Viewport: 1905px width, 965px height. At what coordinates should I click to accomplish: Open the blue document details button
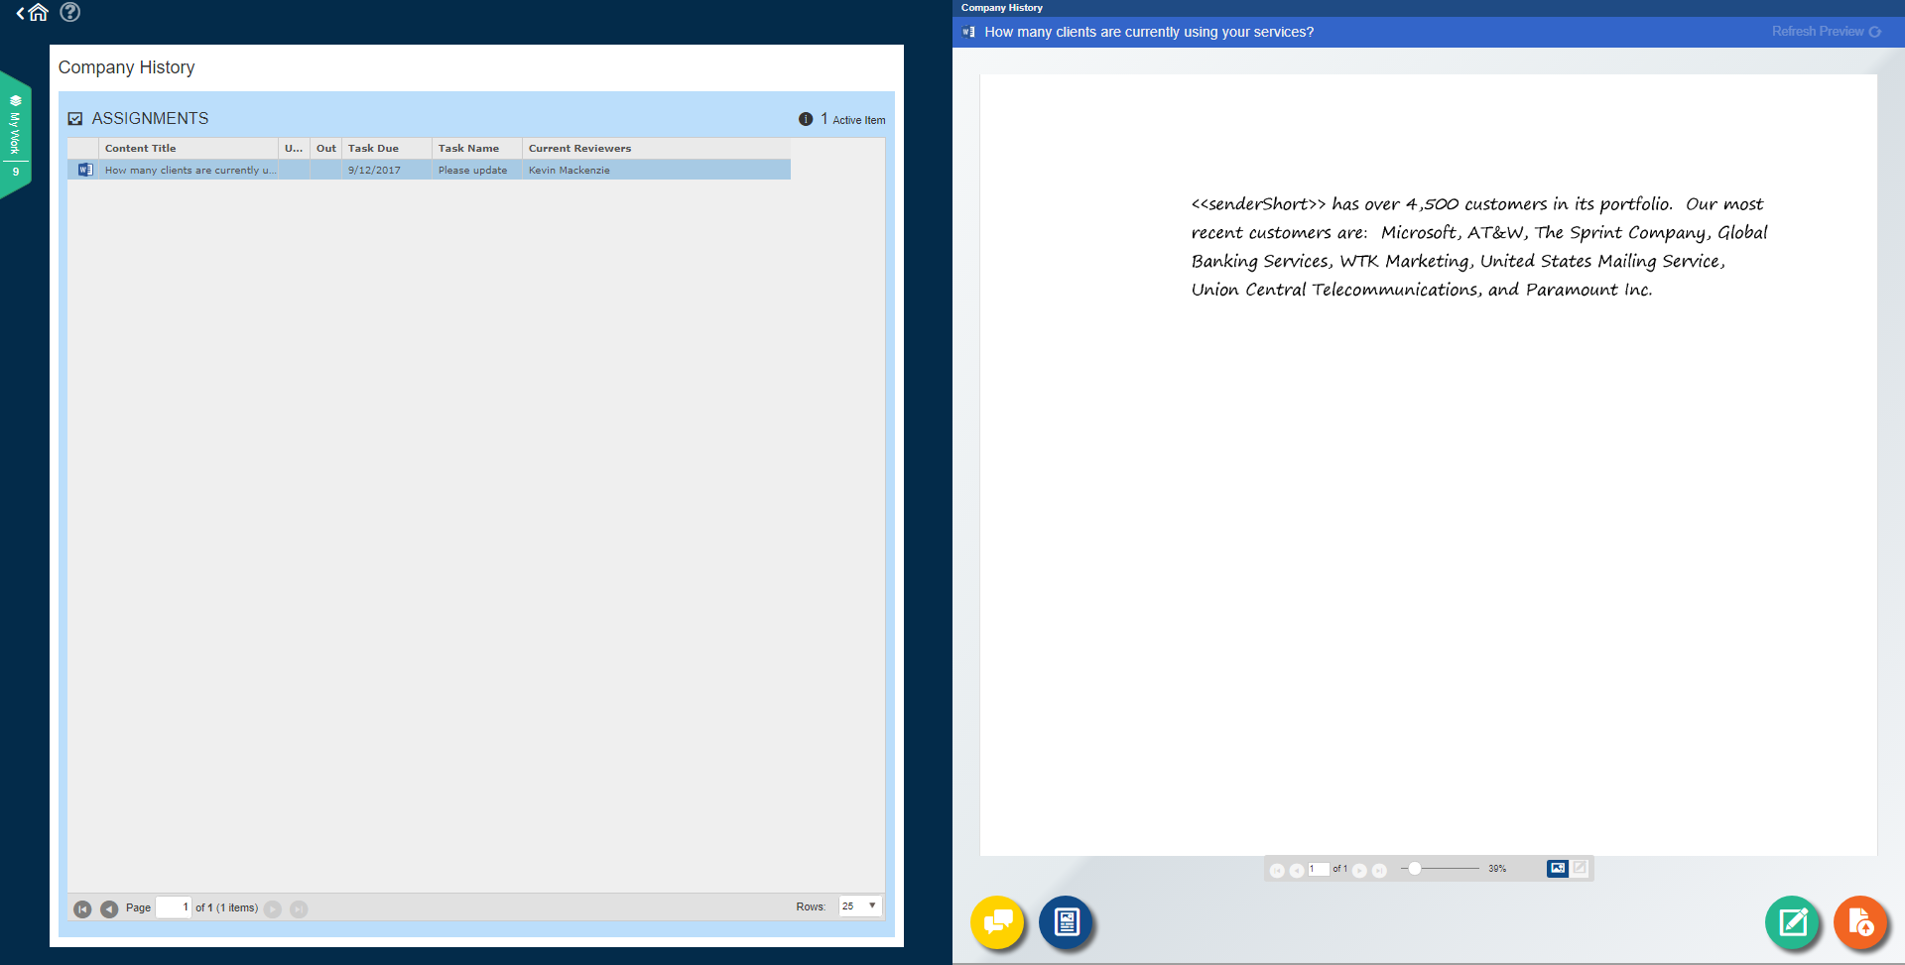point(1067,922)
